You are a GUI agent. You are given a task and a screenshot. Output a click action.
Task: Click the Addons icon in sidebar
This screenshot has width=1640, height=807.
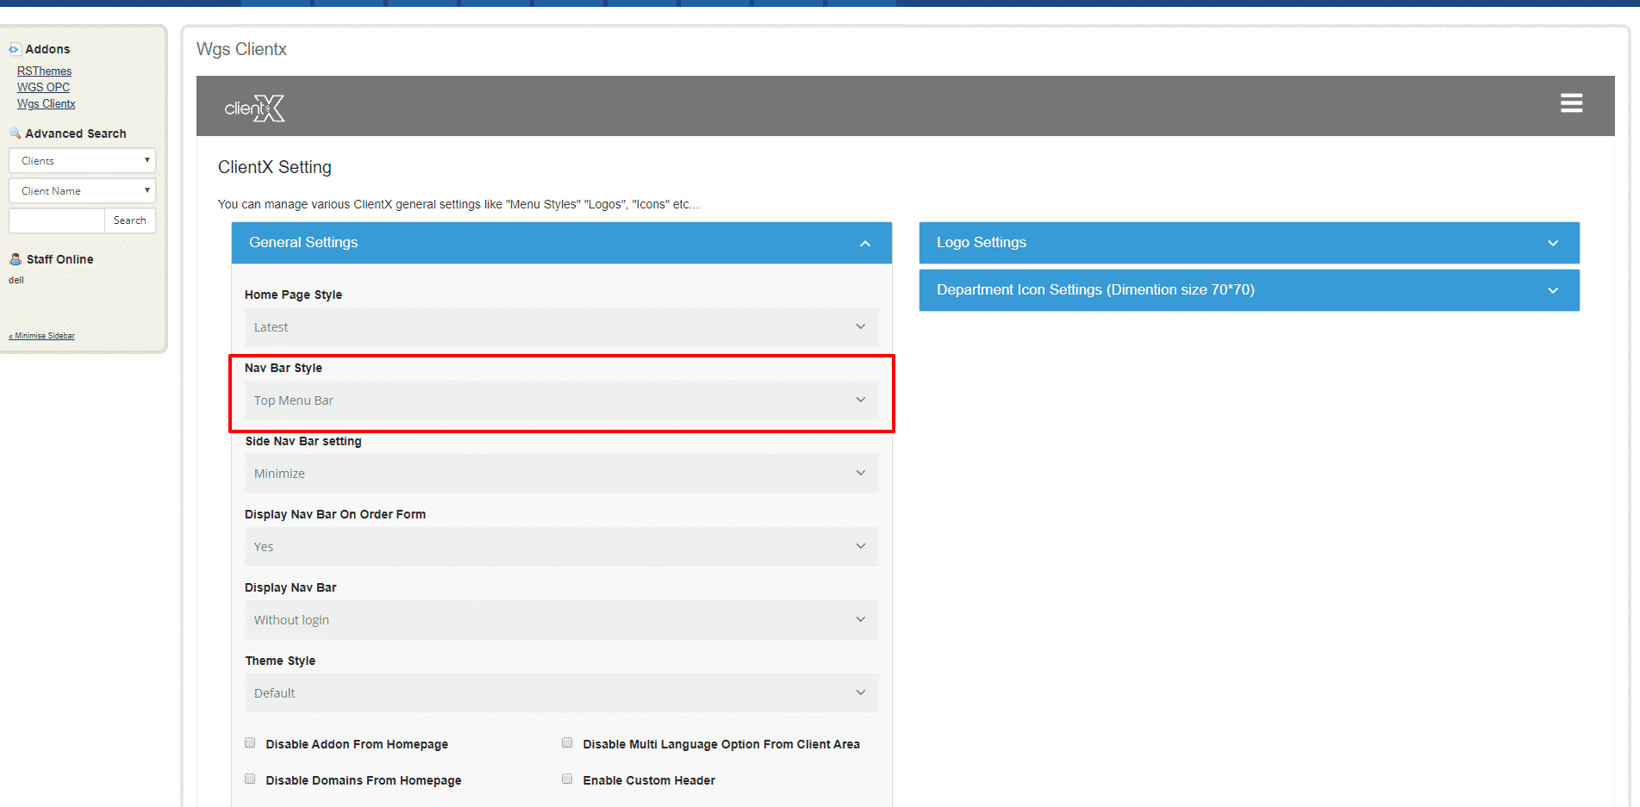pos(14,49)
